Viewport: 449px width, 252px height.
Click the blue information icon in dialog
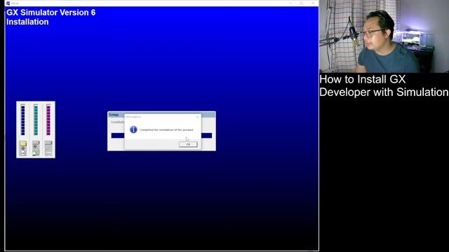point(133,129)
